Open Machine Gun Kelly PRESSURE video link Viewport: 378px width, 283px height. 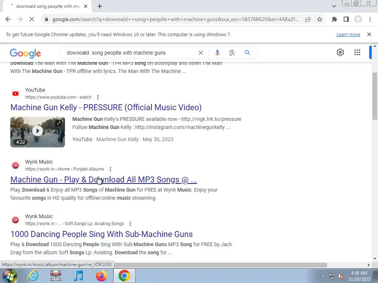pyautogui.click(x=106, y=107)
